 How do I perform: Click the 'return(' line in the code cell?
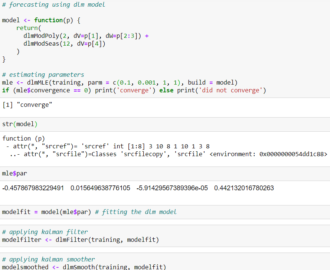(x=29, y=28)
